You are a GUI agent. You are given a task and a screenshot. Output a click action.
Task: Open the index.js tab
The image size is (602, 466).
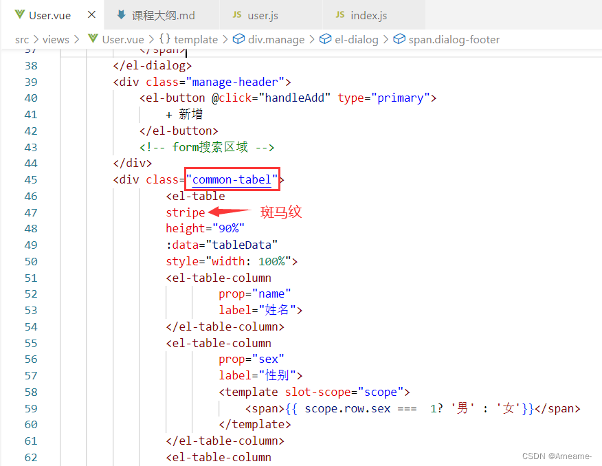click(374, 15)
